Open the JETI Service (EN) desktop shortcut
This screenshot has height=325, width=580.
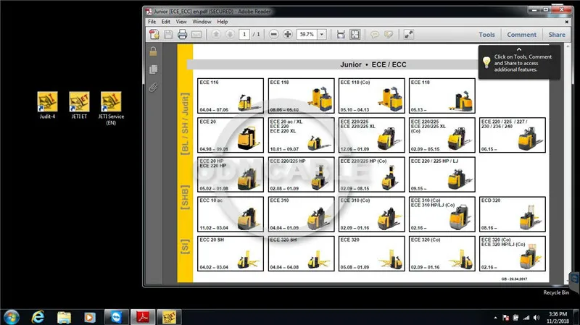click(111, 109)
